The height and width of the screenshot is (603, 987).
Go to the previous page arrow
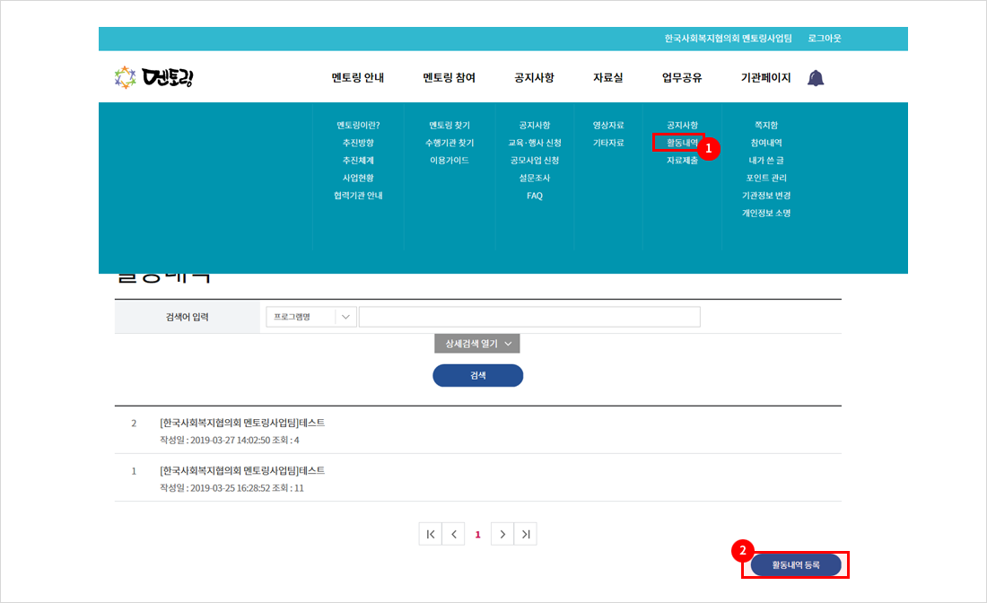pyautogui.click(x=454, y=534)
